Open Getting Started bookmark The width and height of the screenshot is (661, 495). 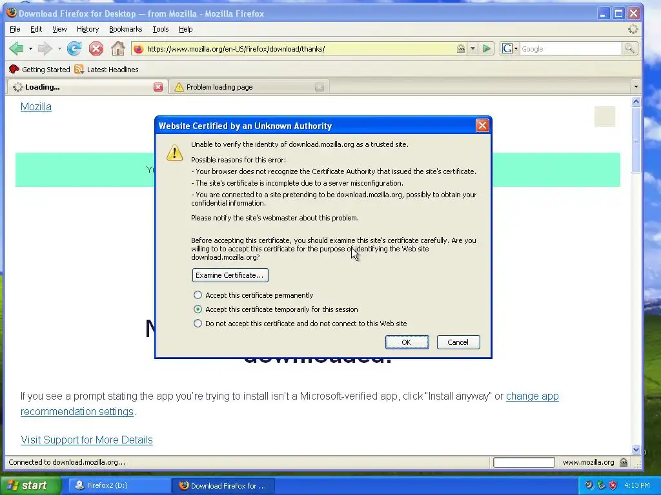pyautogui.click(x=39, y=70)
